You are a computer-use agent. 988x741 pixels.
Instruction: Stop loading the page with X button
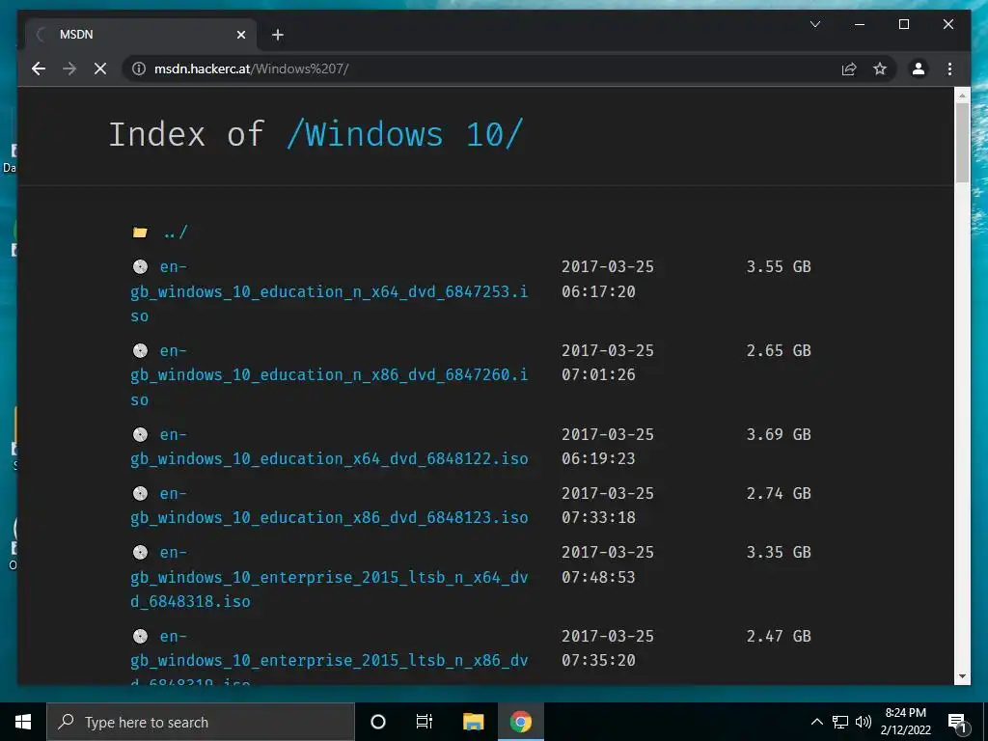click(x=100, y=69)
